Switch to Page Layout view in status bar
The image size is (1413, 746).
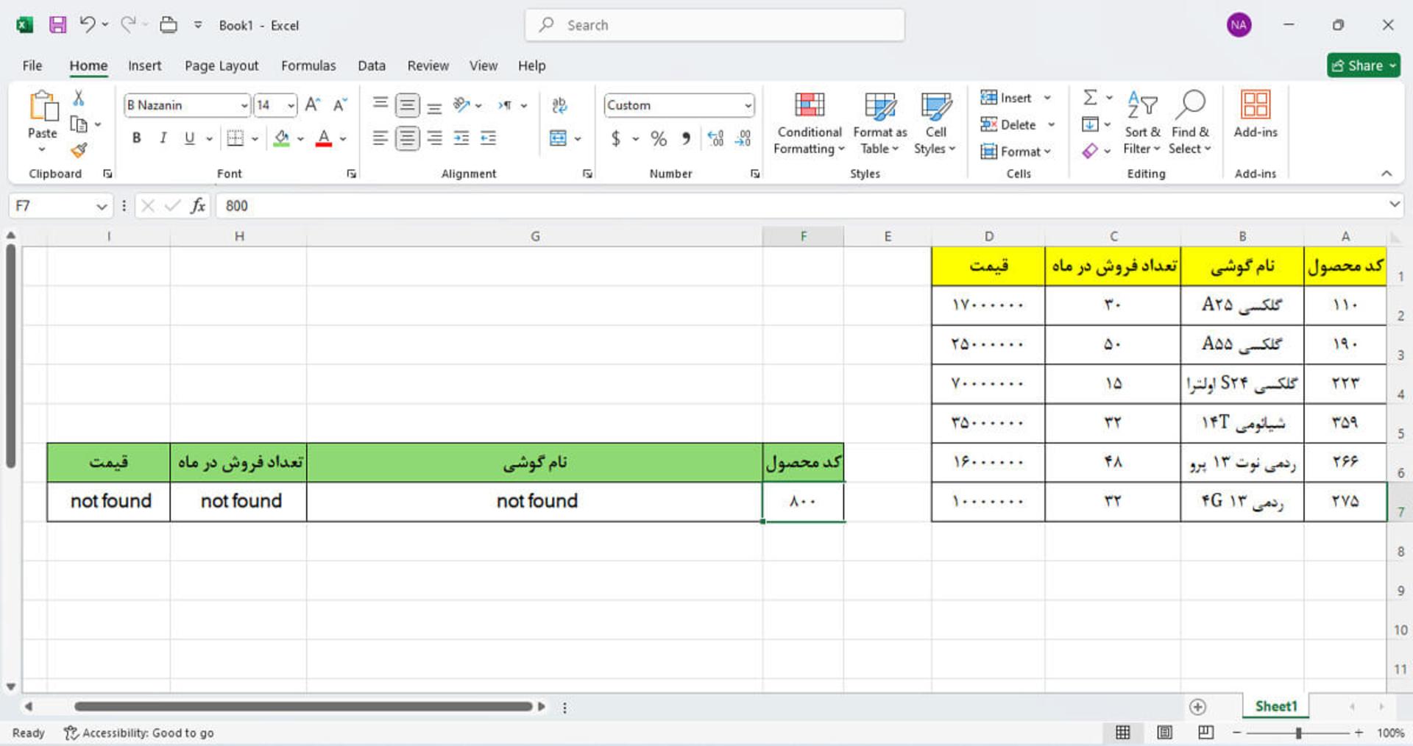1164,732
